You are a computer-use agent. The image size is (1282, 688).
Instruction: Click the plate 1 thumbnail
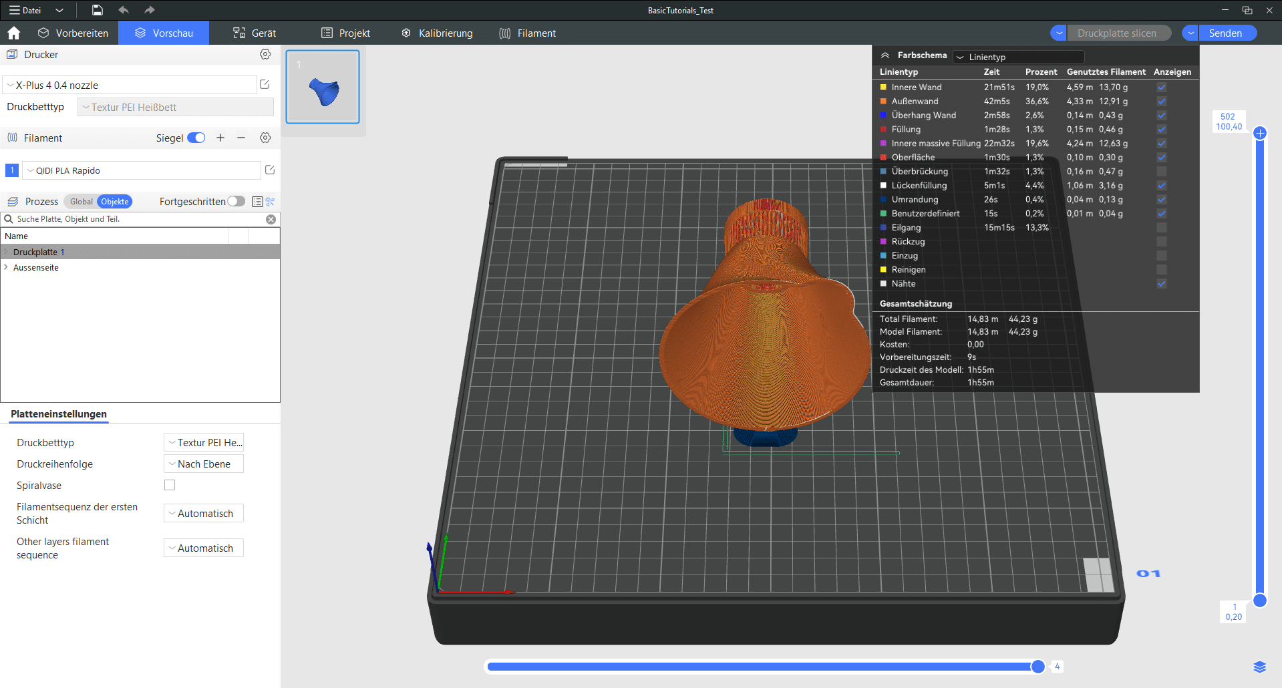[323, 87]
